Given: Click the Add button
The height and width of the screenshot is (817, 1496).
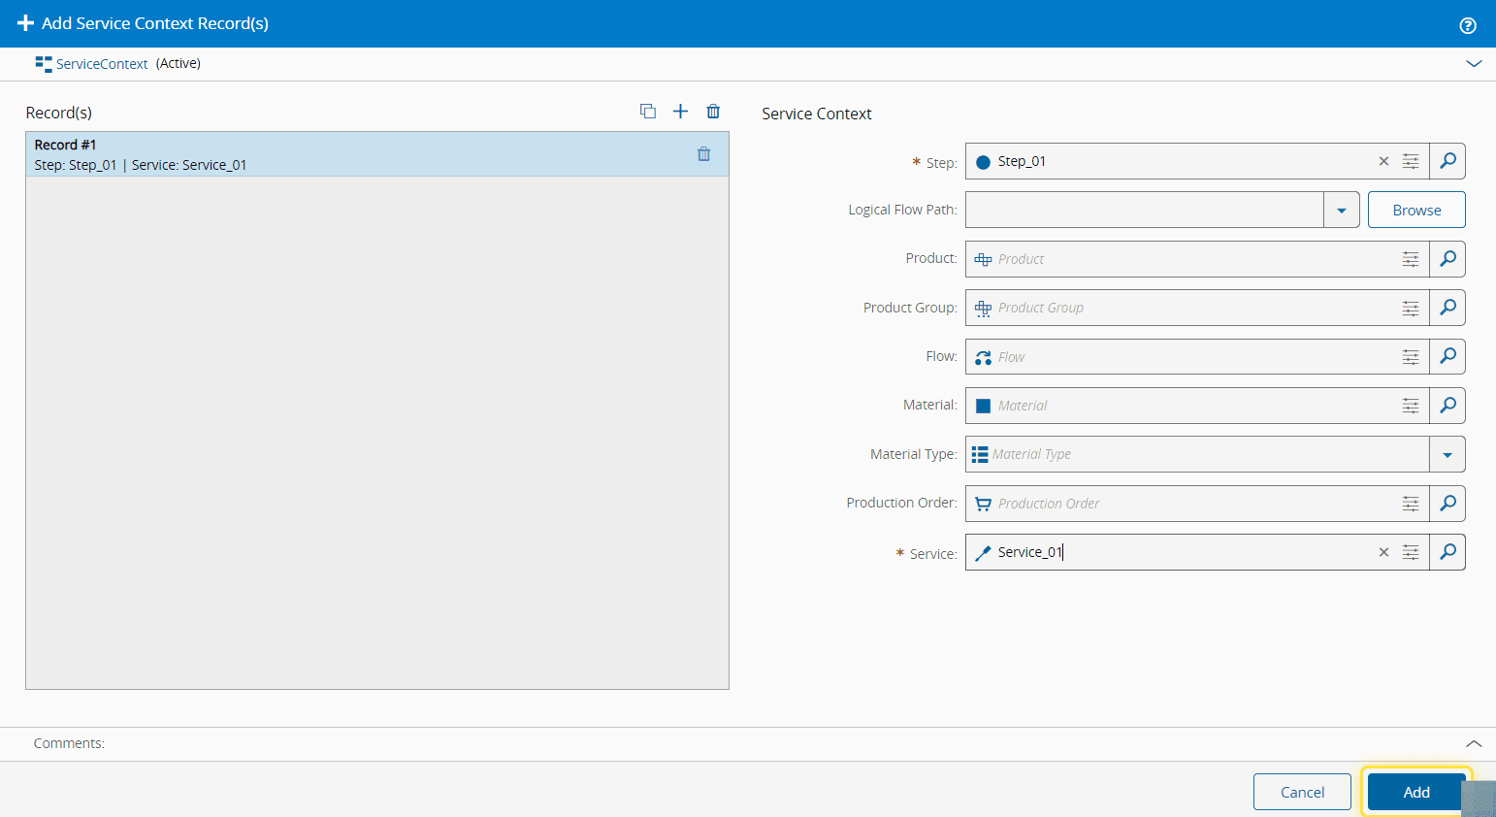Looking at the screenshot, I should point(1415,792).
